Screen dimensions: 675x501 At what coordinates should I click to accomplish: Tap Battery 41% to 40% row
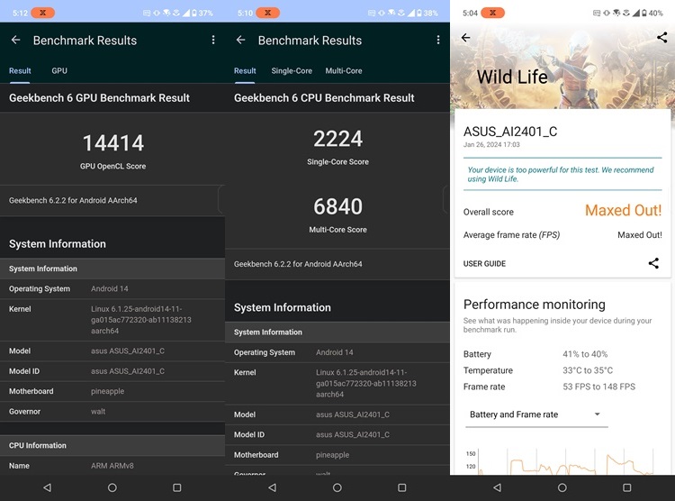click(562, 354)
